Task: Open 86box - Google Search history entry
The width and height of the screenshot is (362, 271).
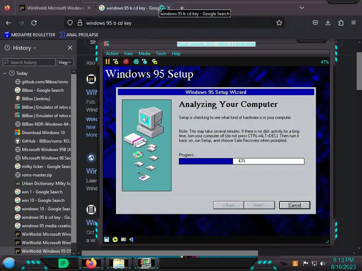Action: pyautogui.click(x=42, y=90)
